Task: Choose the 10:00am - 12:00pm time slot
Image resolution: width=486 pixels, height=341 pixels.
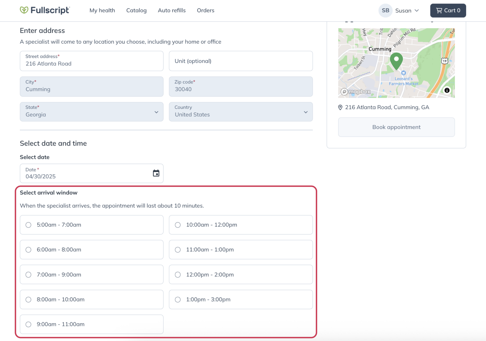Action: (178, 225)
